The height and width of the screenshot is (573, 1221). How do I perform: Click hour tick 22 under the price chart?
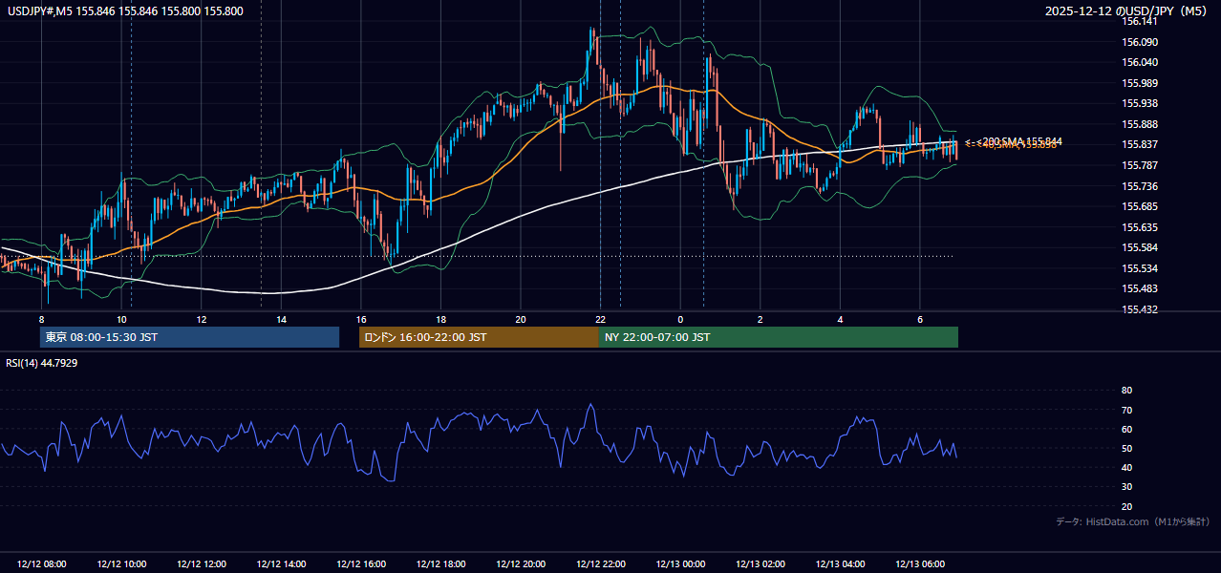[x=600, y=319]
